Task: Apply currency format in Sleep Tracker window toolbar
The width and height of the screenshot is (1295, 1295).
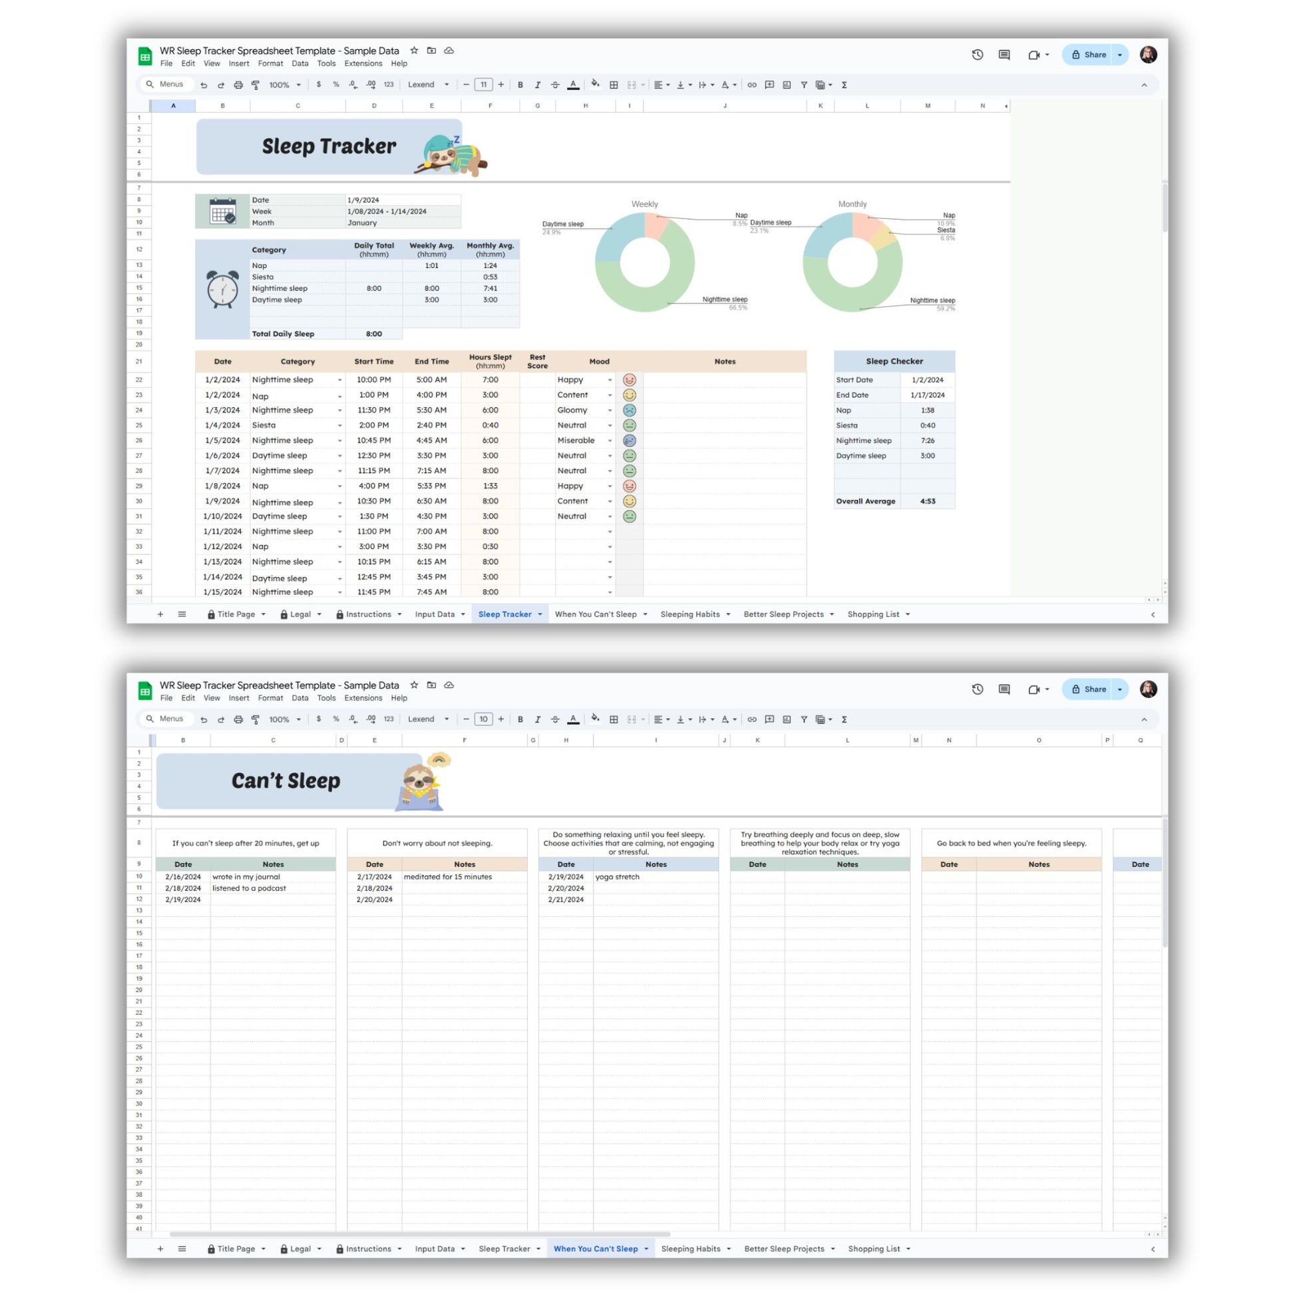Action: [318, 85]
